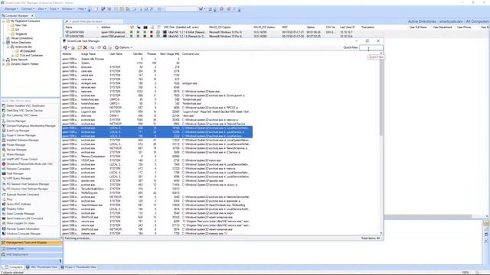
Task: Collapse Active Directories tree node
Action: [3, 43]
